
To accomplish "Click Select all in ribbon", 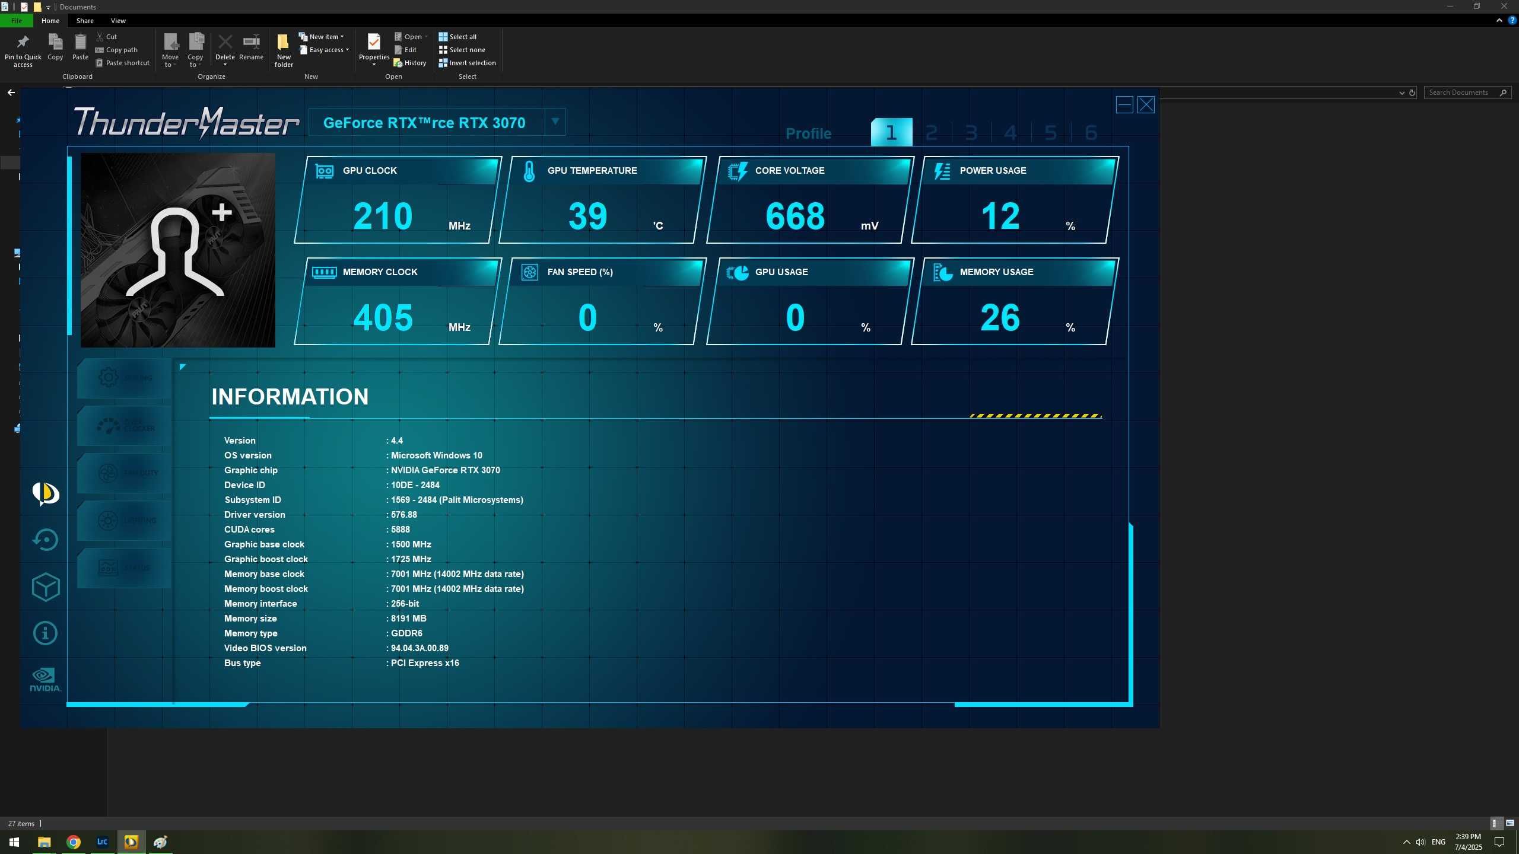I will click(457, 37).
